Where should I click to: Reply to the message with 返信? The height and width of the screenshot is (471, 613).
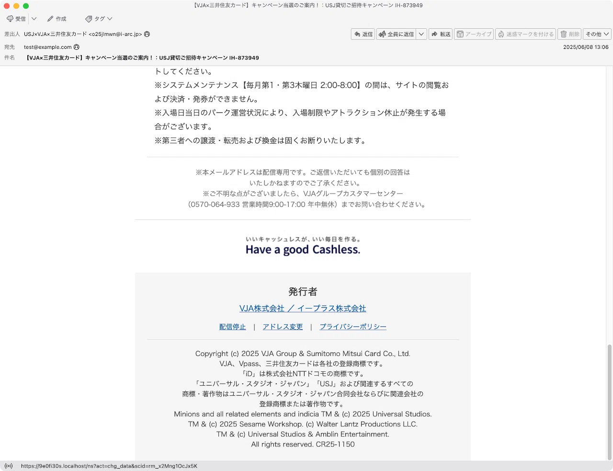[363, 34]
